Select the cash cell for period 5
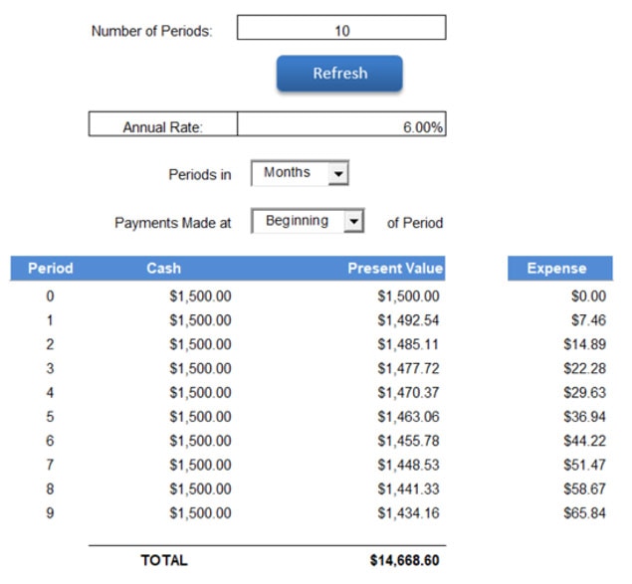Viewport: 632px width, 584px height. pyautogui.click(x=200, y=417)
